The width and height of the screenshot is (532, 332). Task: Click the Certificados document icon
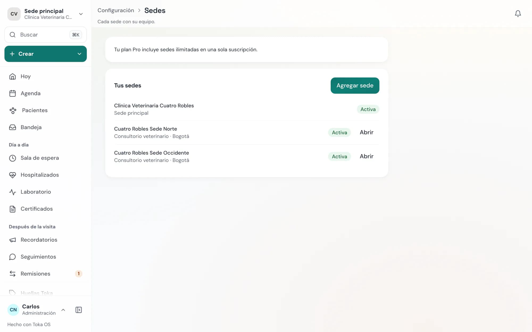(x=13, y=209)
